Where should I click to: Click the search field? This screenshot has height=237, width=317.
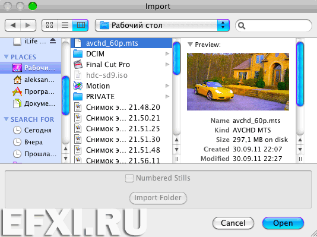tap(274, 26)
